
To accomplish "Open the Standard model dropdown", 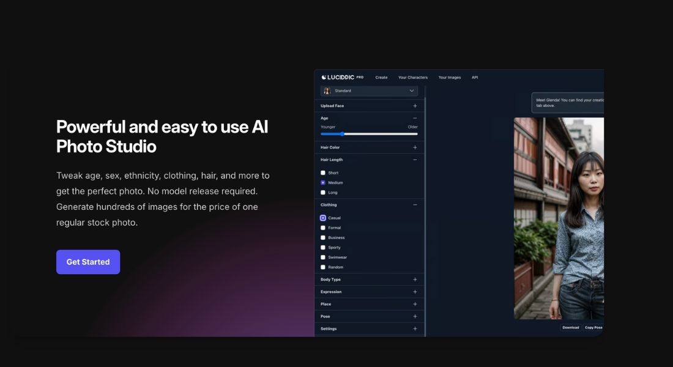I will (x=369, y=91).
